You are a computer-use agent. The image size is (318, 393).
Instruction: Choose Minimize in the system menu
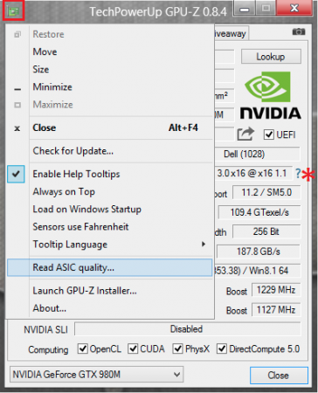tap(110, 86)
